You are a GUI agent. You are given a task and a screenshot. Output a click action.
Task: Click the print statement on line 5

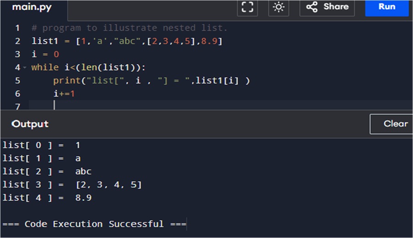(x=151, y=81)
